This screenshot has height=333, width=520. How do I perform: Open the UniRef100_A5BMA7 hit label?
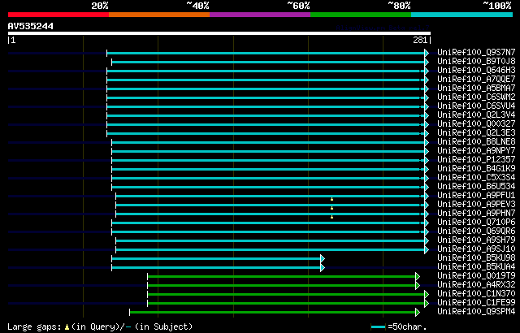coord(476,89)
